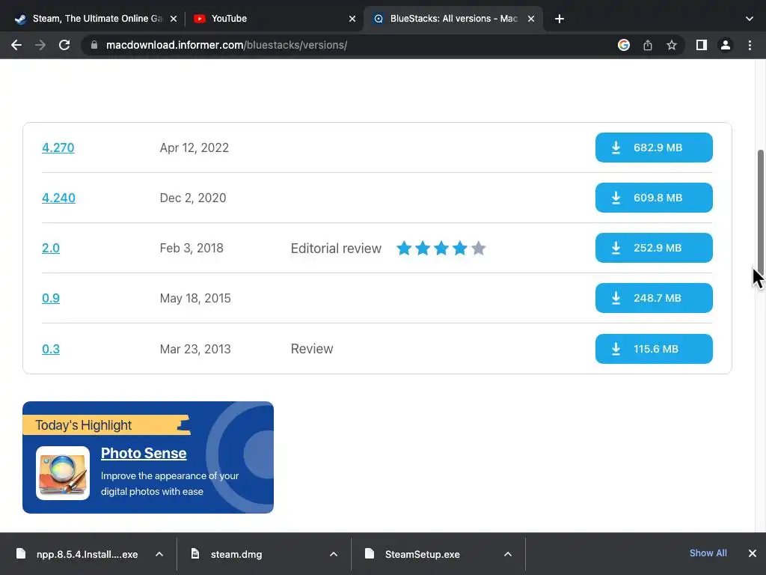Download the 115.6 MB version
The width and height of the screenshot is (766, 575).
(654, 349)
